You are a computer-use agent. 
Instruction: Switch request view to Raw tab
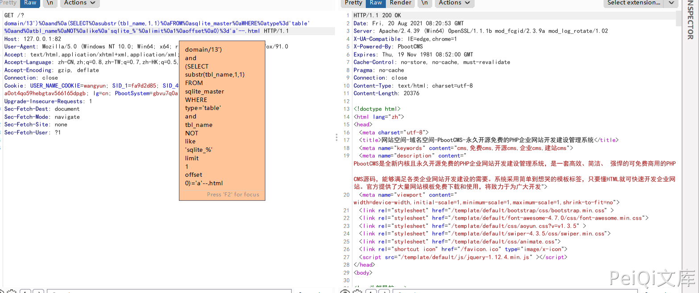[30, 3]
